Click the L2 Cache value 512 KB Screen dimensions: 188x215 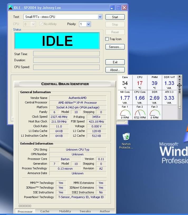point(96,136)
